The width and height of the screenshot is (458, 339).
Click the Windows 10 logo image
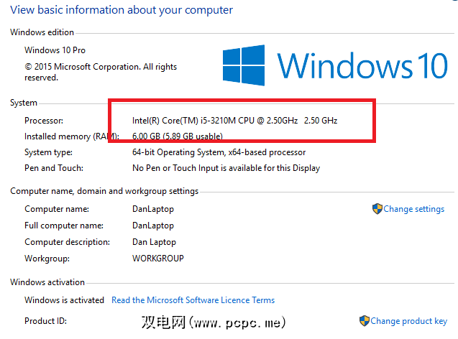tap(335, 65)
